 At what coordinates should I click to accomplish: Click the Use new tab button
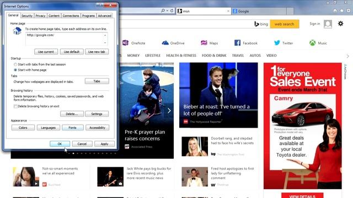[97, 52]
